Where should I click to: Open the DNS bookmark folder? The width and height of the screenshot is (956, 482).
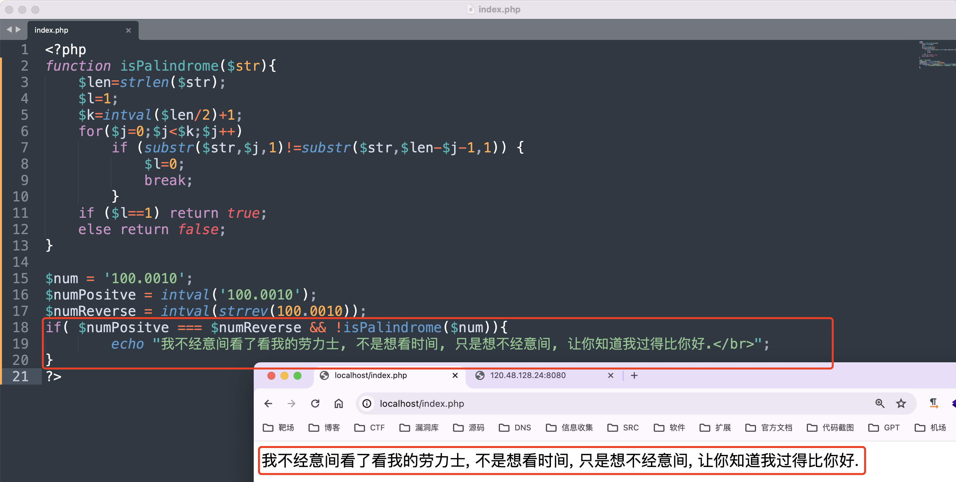tap(515, 427)
